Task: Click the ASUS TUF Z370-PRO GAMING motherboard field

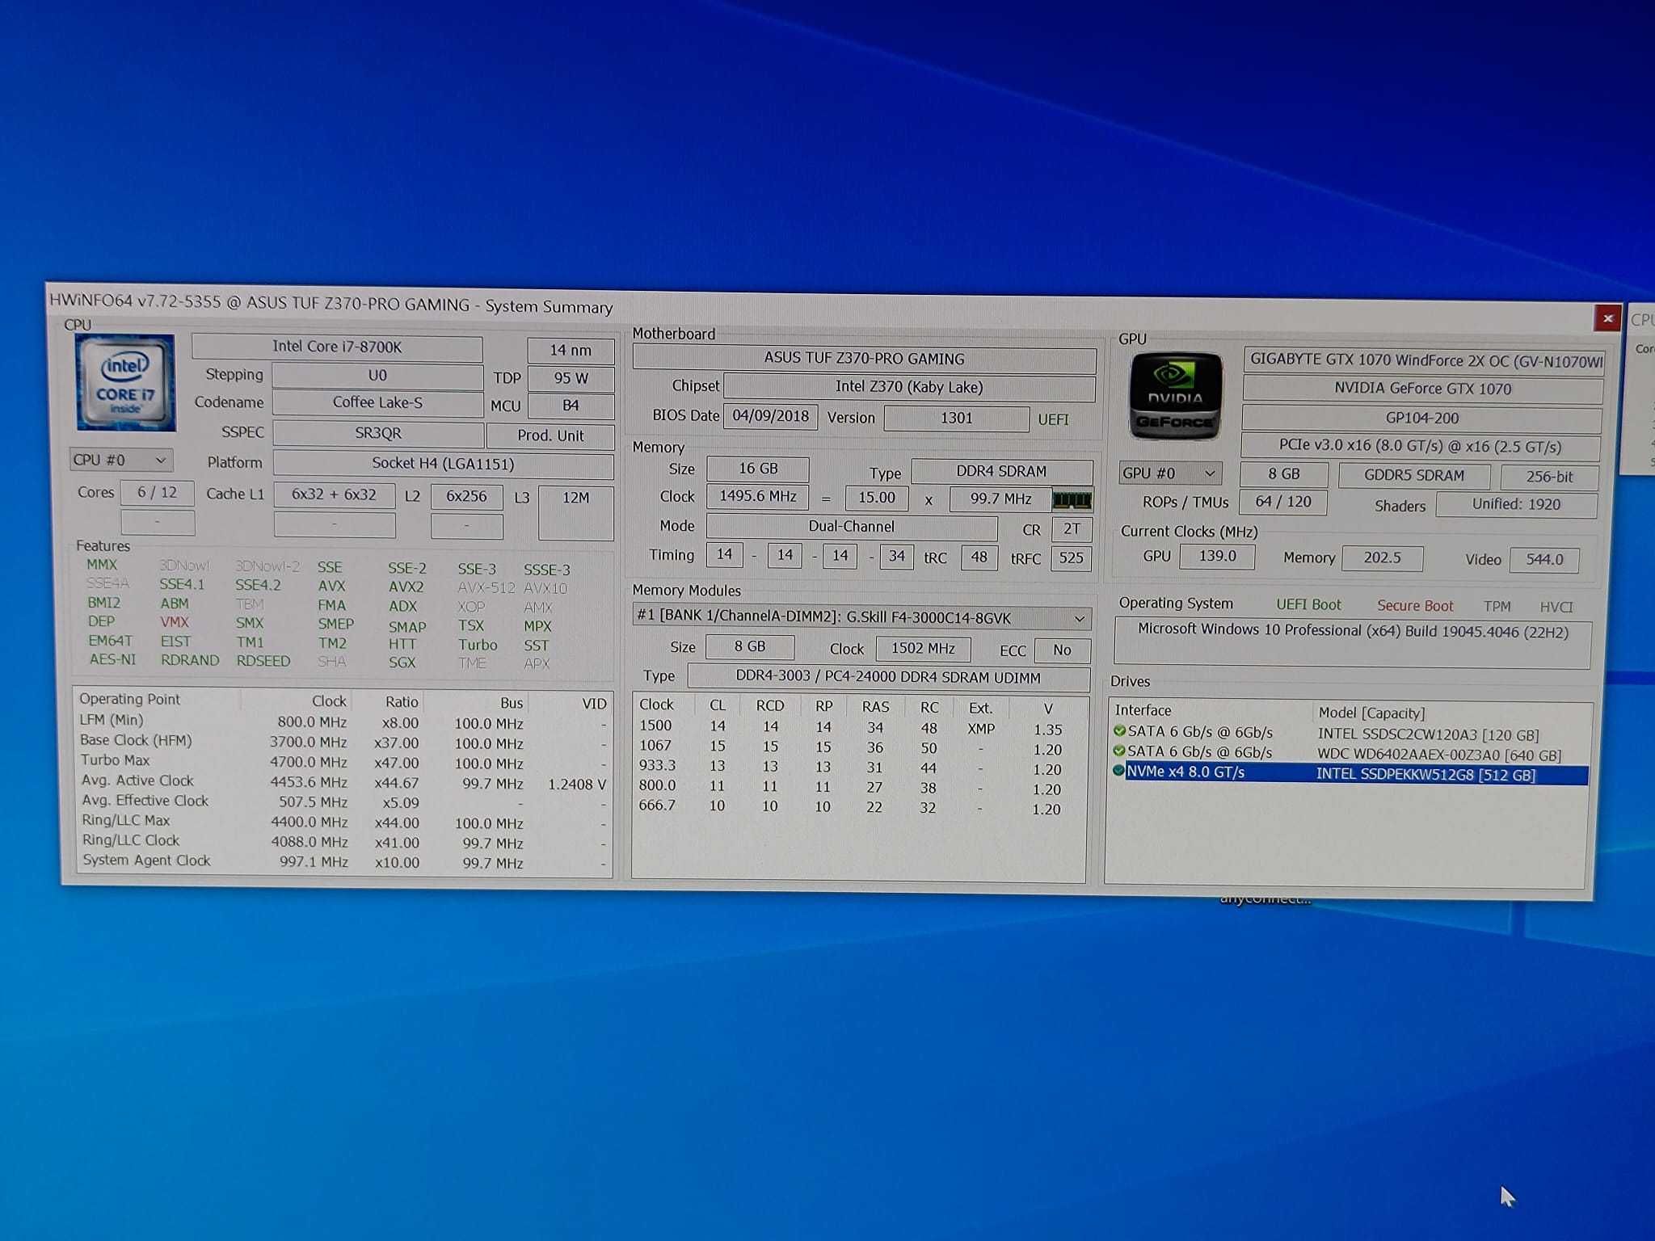Action: tap(864, 359)
